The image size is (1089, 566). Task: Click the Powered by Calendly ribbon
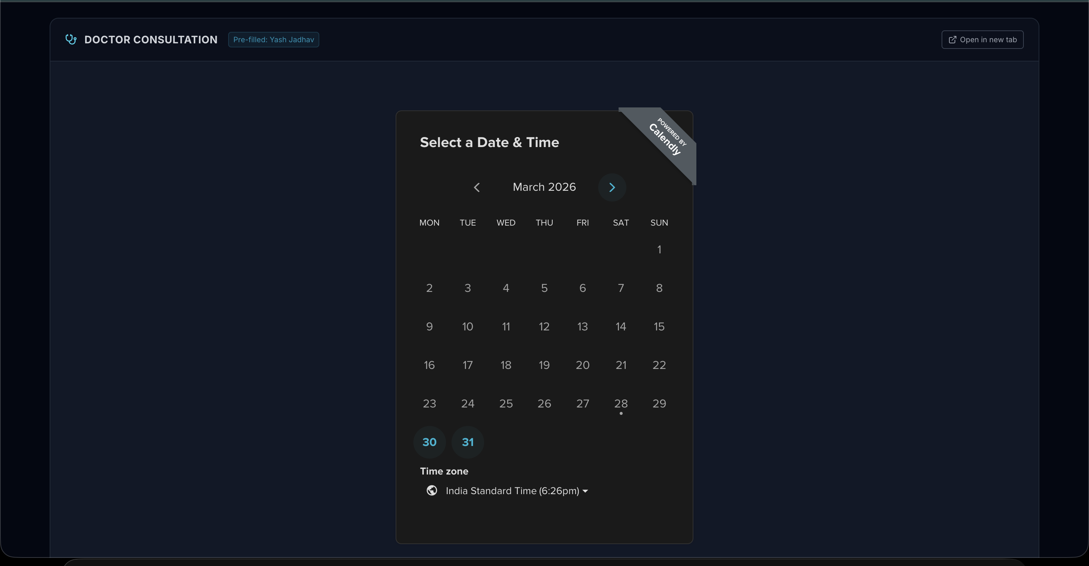pyautogui.click(x=668, y=136)
